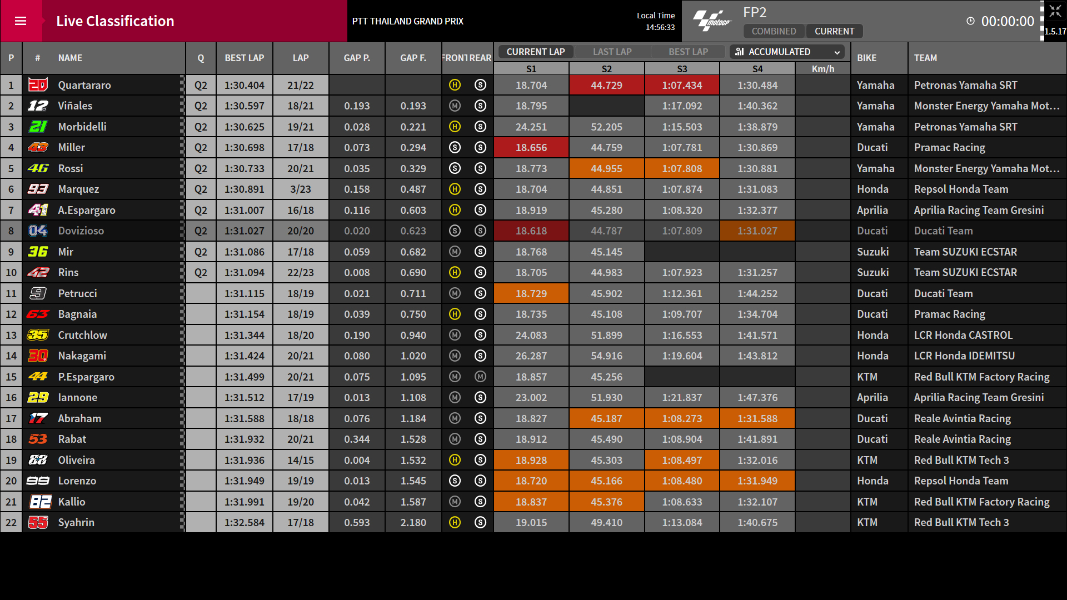Click the accumulated chart icon

(739, 52)
